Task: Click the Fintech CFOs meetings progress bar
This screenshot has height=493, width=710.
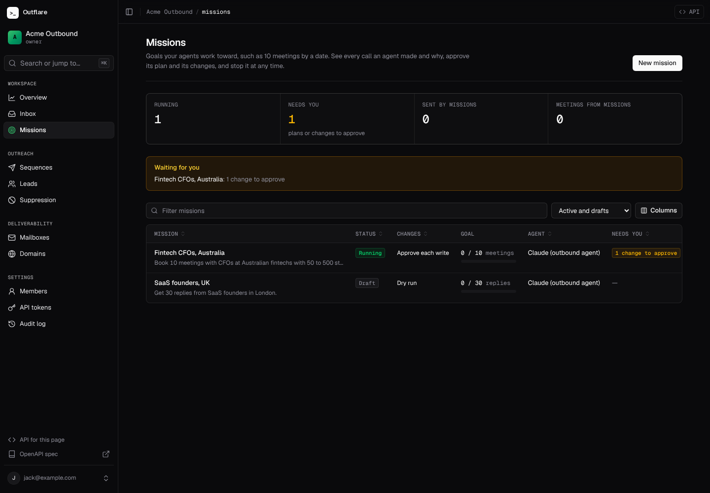Action: pos(488,261)
